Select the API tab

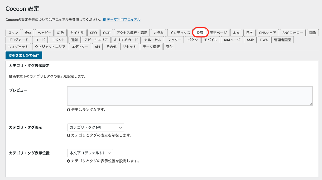click(x=98, y=47)
